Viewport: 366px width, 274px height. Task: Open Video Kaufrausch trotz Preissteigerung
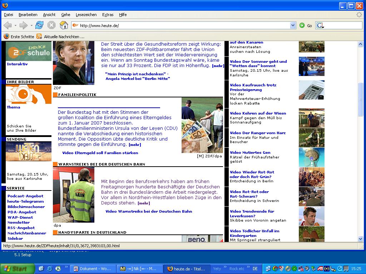coord(253,87)
